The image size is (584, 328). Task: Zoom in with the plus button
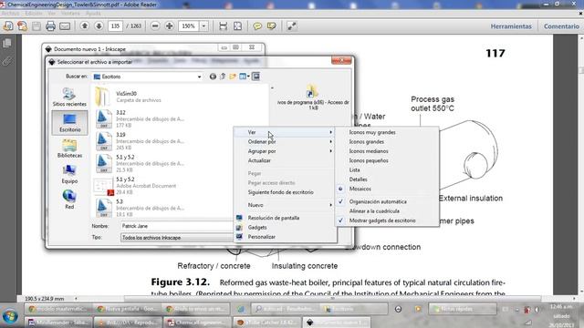tap(170, 26)
